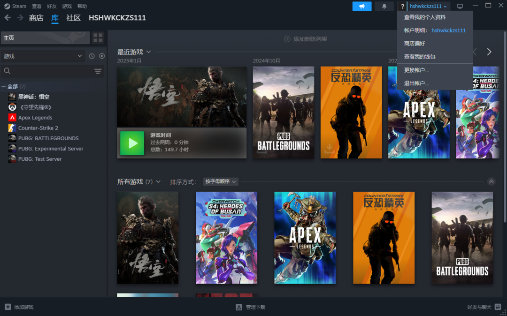Choose 商店偏好 from account menu

click(435, 43)
